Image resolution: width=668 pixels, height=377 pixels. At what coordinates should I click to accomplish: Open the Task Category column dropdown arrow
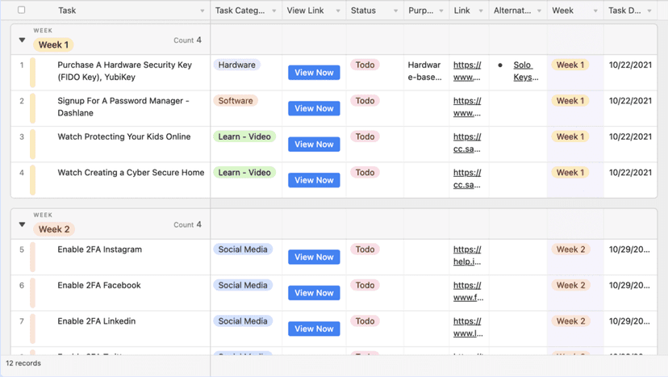click(x=273, y=11)
